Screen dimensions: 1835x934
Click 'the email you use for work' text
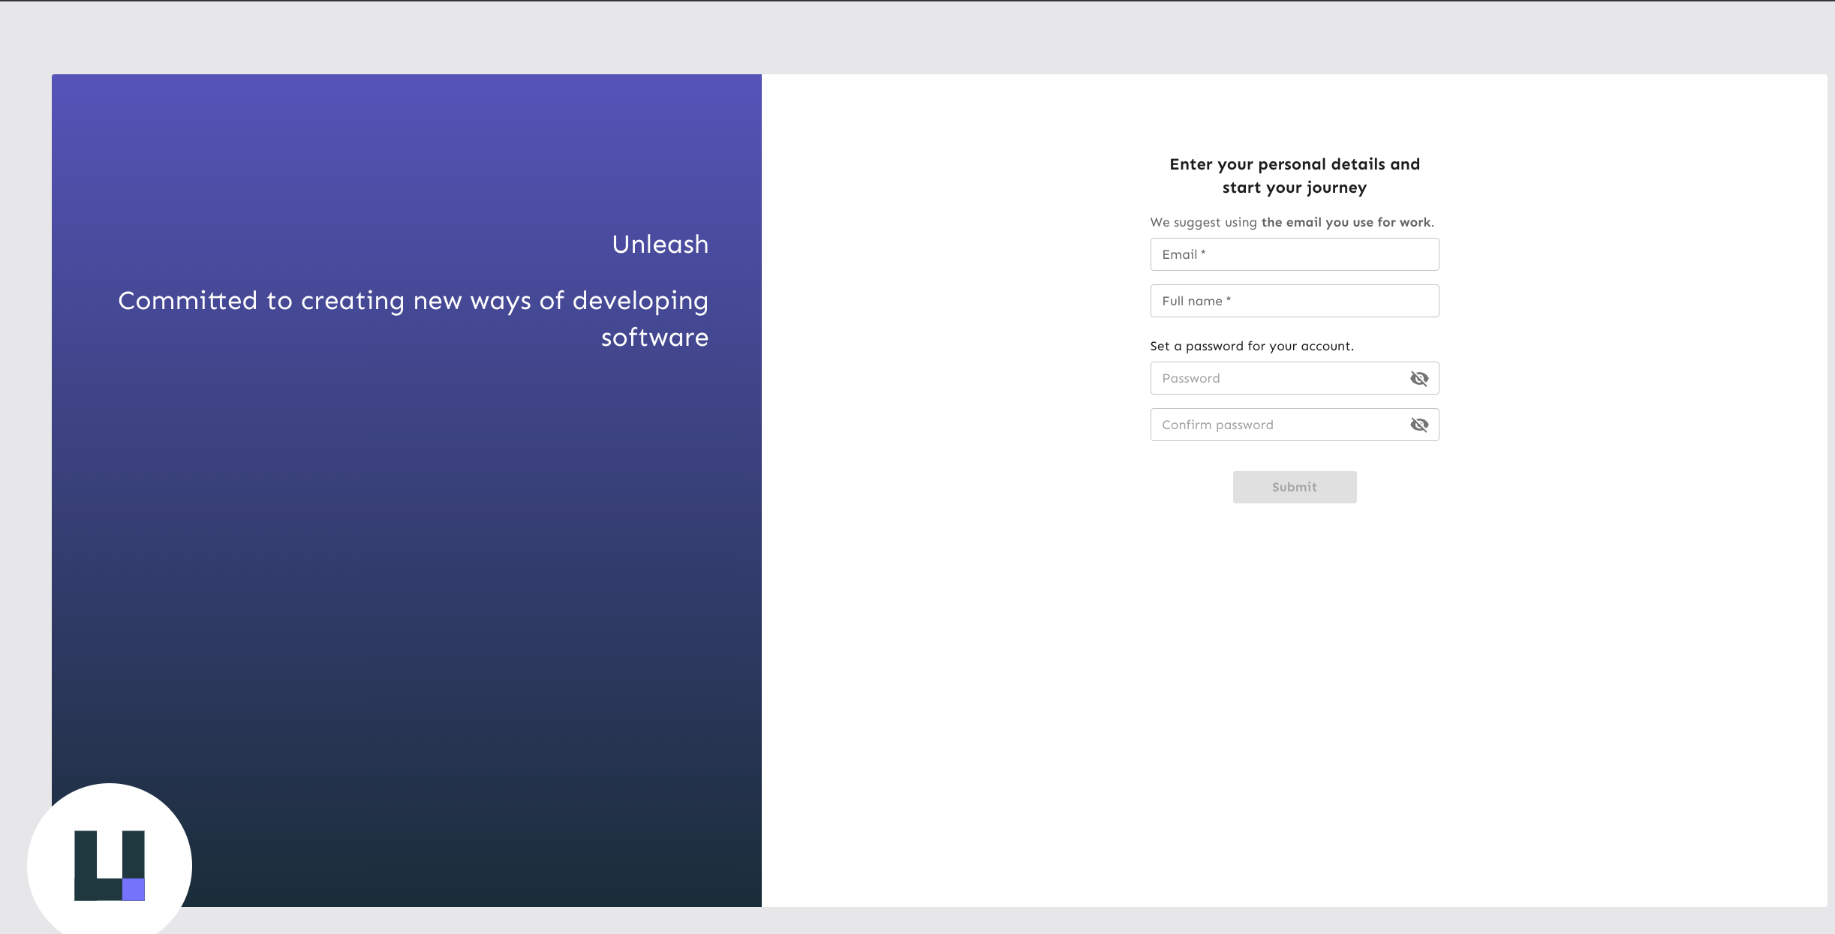(x=1346, y=222)
